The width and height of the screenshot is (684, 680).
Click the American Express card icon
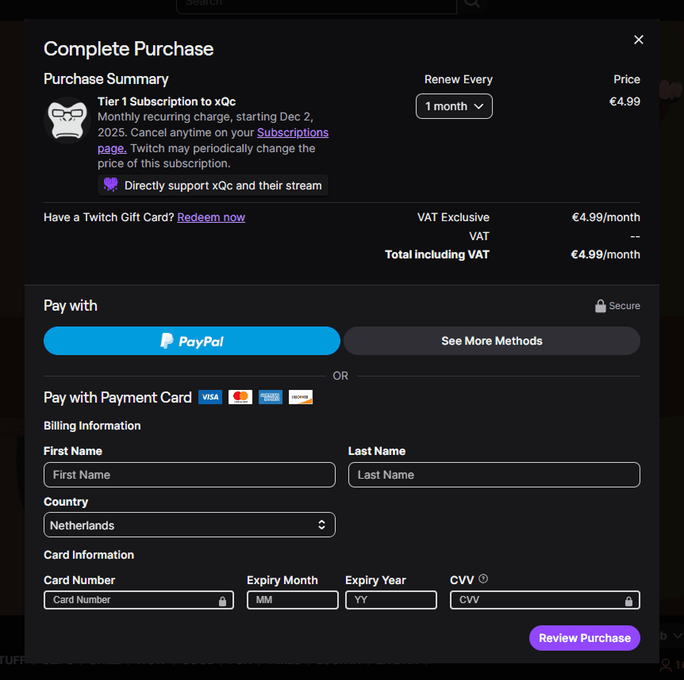[x=270, y=397]
